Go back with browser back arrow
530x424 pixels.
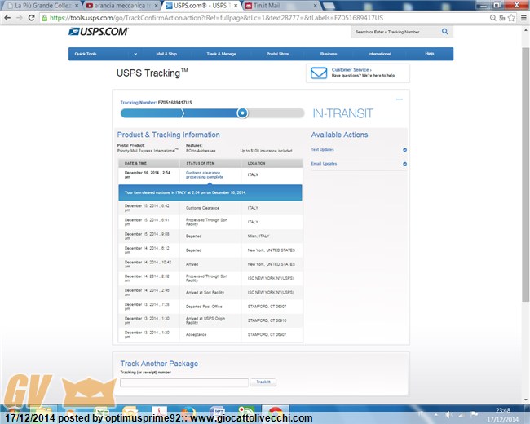[7, 18]
